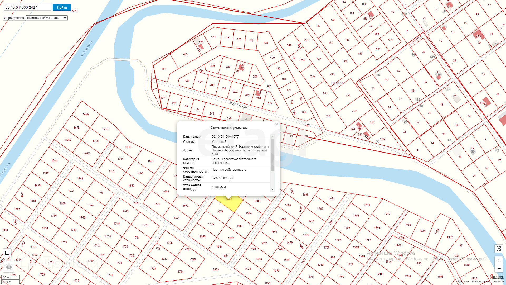Focus the cadastral number search field
This screenshot has width=506, height=285.
click(x=27, y=7)
